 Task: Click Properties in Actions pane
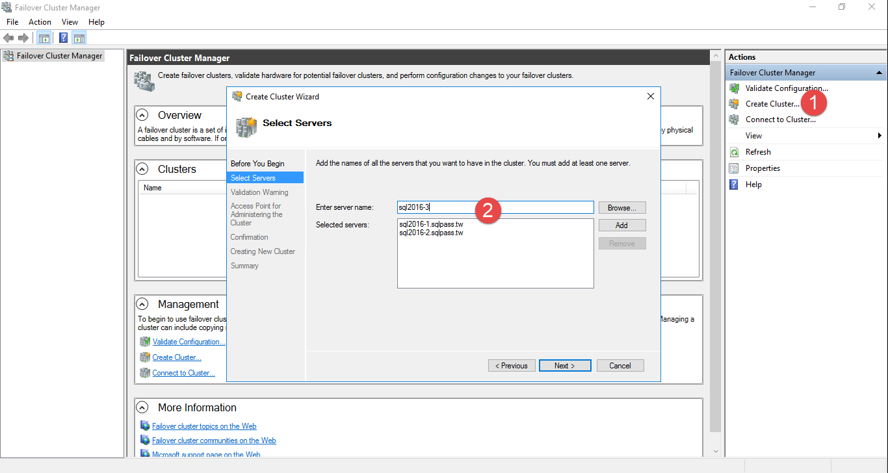(763, 168)
